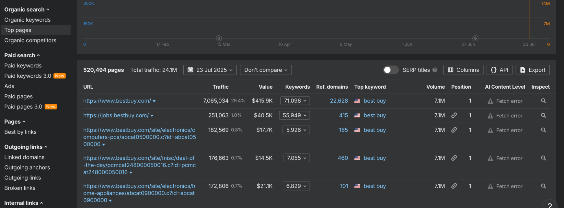
Task: Sort table by Ref. domains column header
Action: (332, 87)
